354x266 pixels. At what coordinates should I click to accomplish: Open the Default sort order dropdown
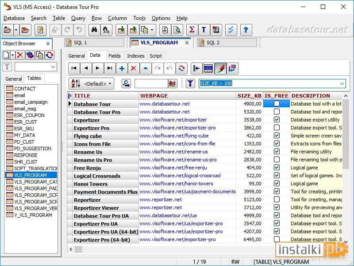[x=92, y=84]
